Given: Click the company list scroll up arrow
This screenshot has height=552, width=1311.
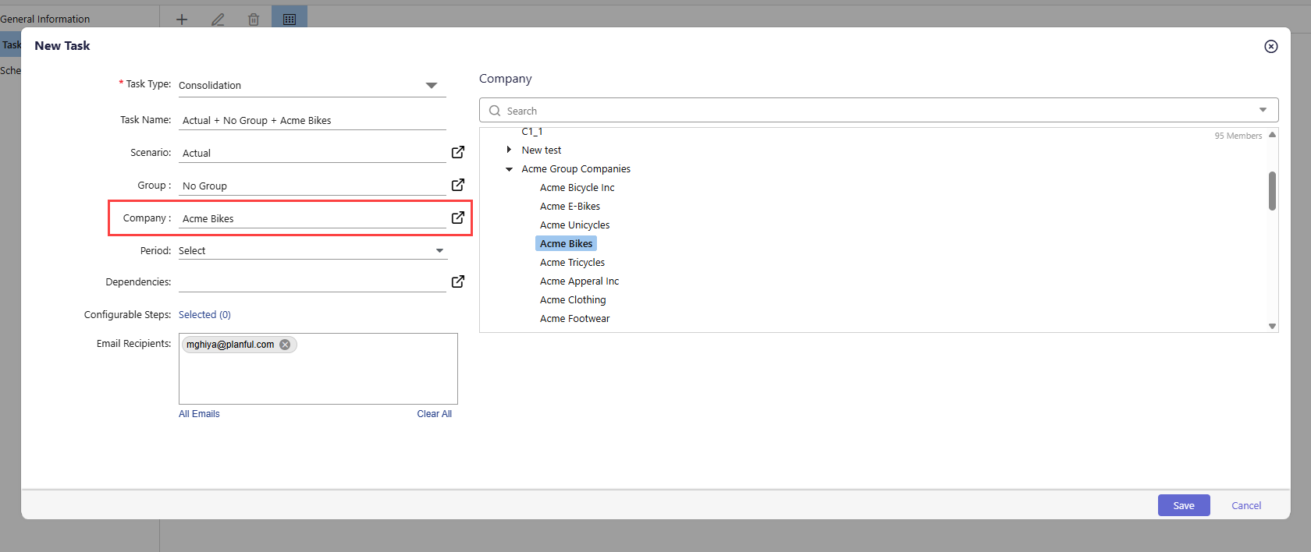Looking at the screenshot, I should point(1272,135).
